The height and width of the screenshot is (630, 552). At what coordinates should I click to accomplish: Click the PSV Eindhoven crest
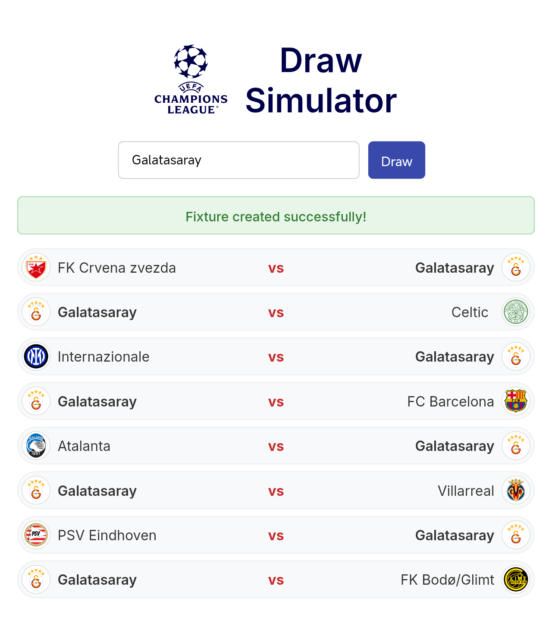[x=36, y=535]
